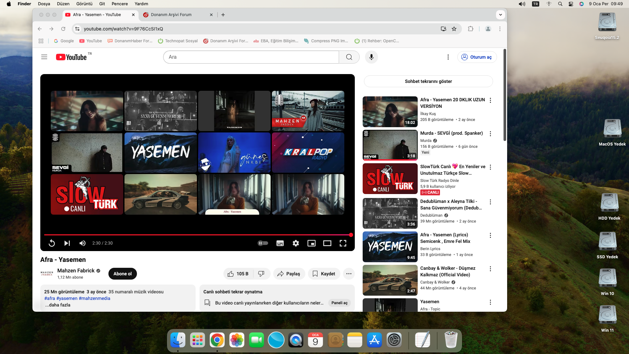The width and height of the screenshot is (629, 354).
Task: Like the video with thumbs up
Action: point(238,274)
